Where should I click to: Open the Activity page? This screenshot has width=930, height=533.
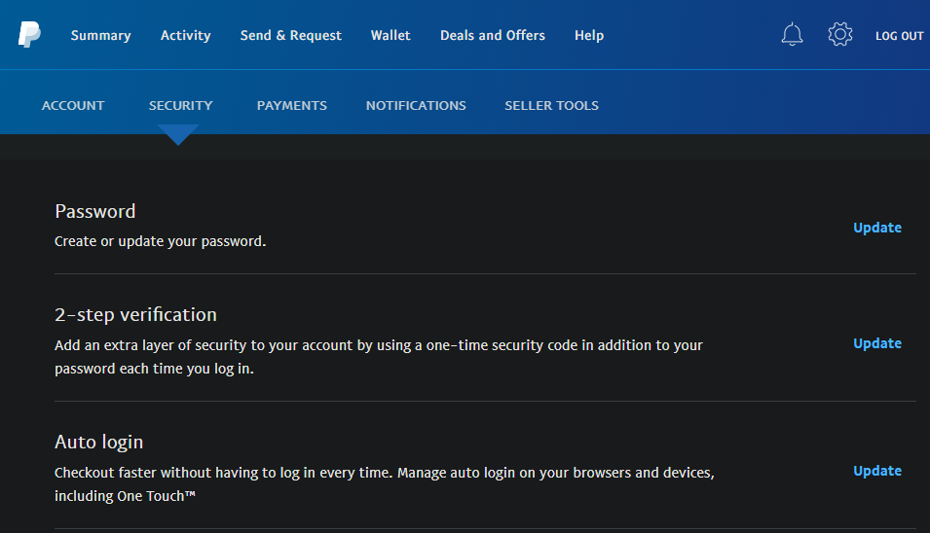[186, 36]
